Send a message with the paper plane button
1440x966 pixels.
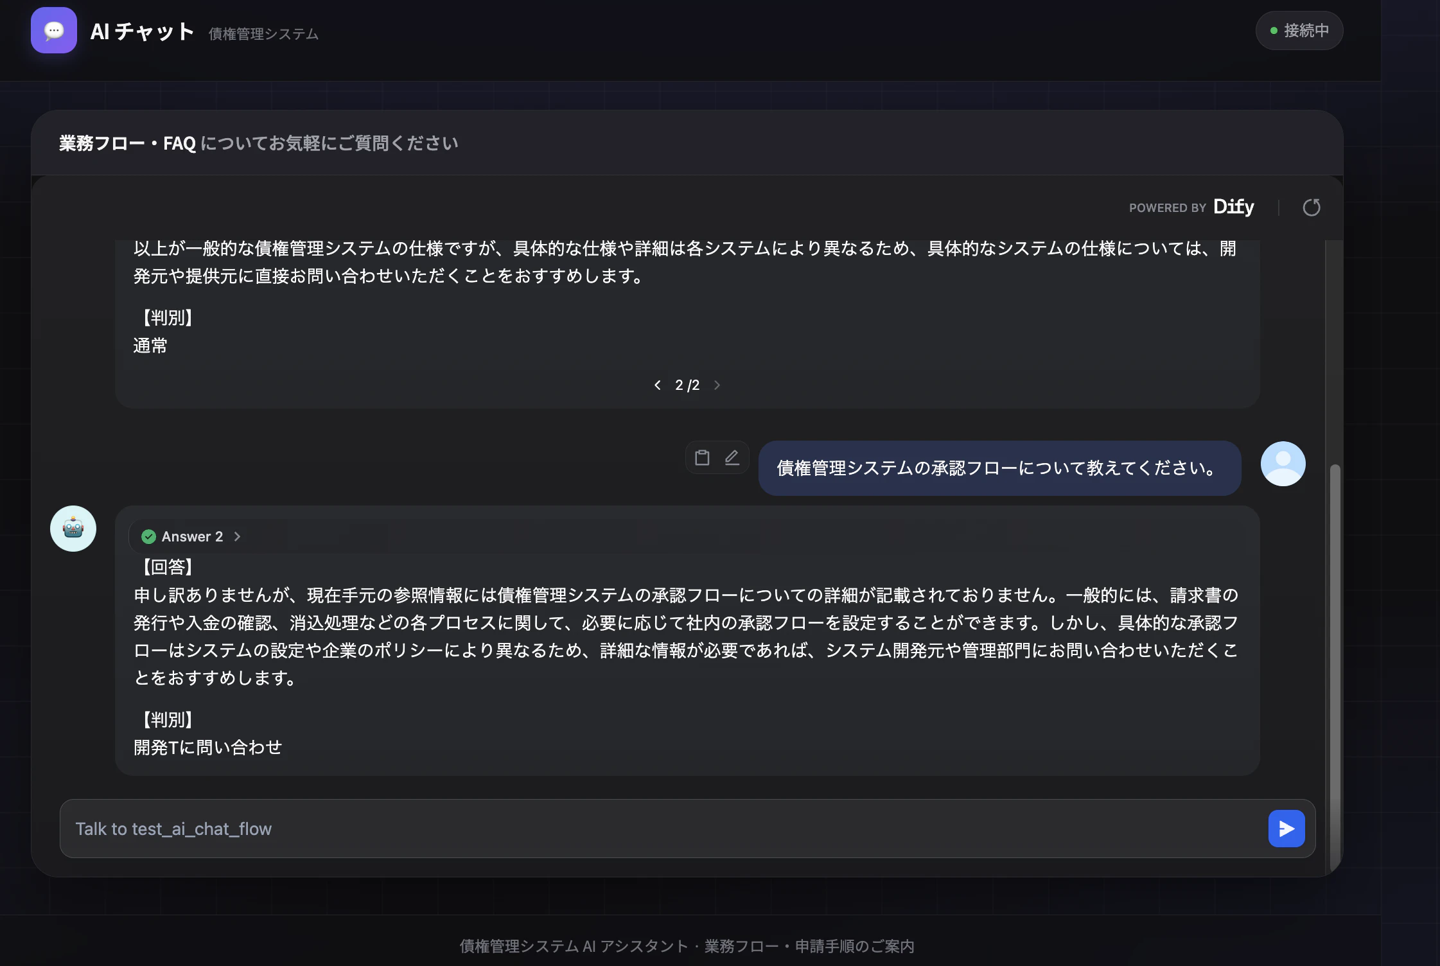click(x=1286, y=829)
